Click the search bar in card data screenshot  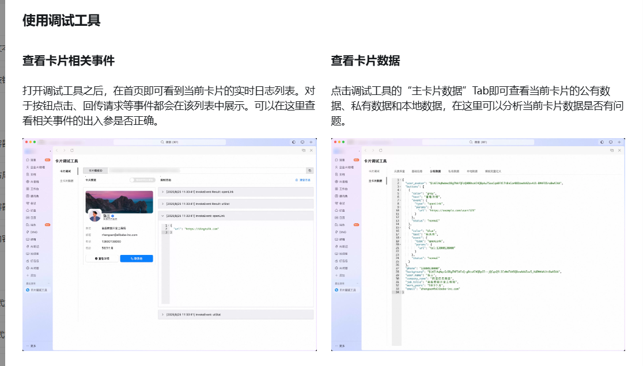478,142
